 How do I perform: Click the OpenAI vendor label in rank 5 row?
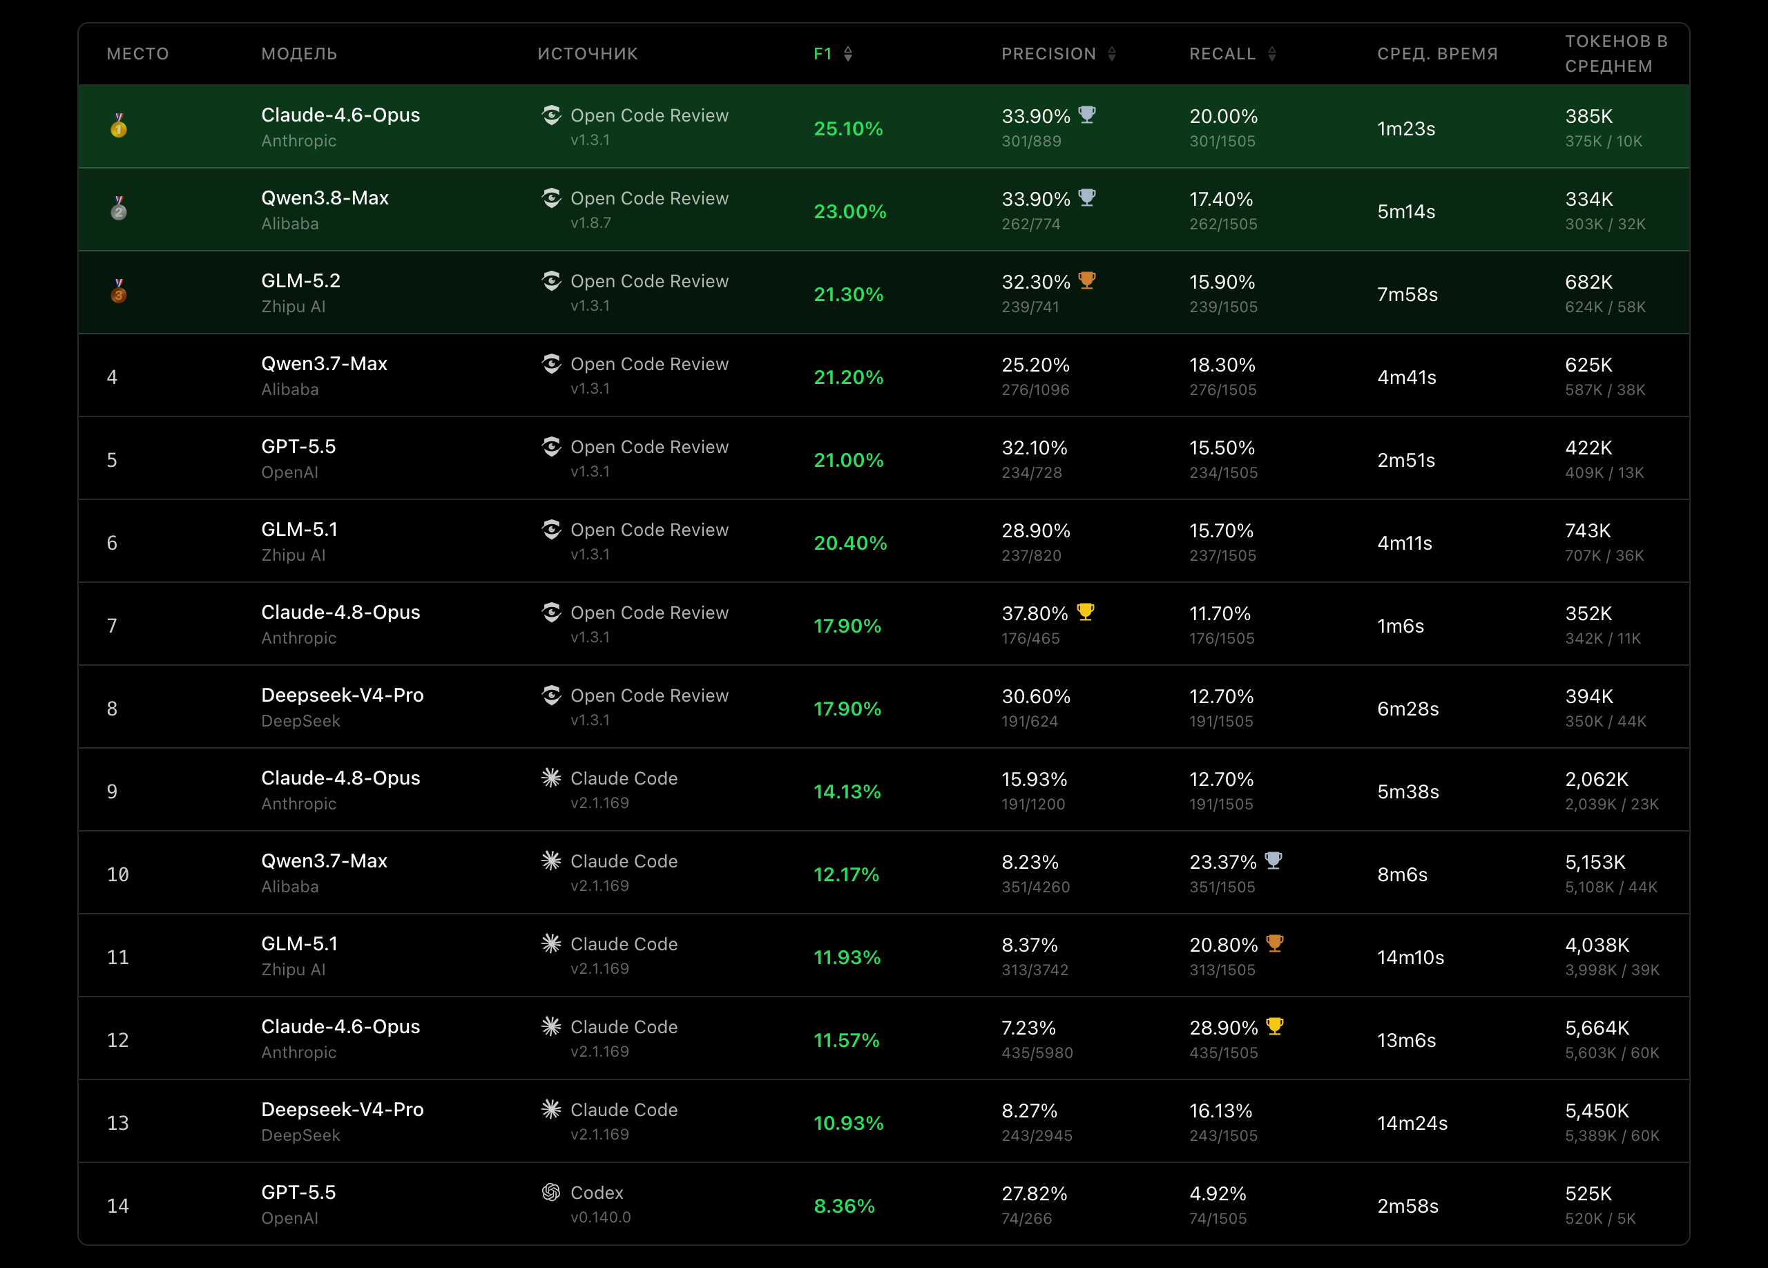coord(289,472)
